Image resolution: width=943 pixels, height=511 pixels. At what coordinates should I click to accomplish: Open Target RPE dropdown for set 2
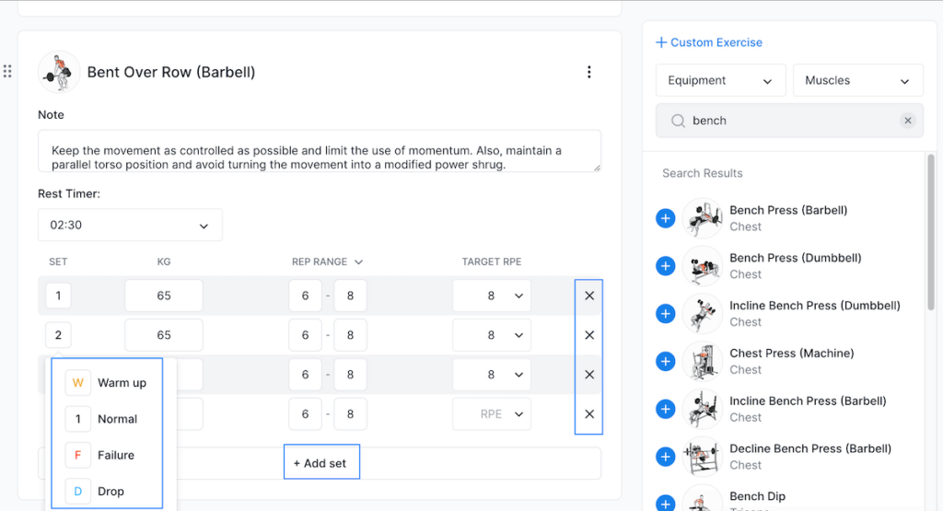coord(492,335)
